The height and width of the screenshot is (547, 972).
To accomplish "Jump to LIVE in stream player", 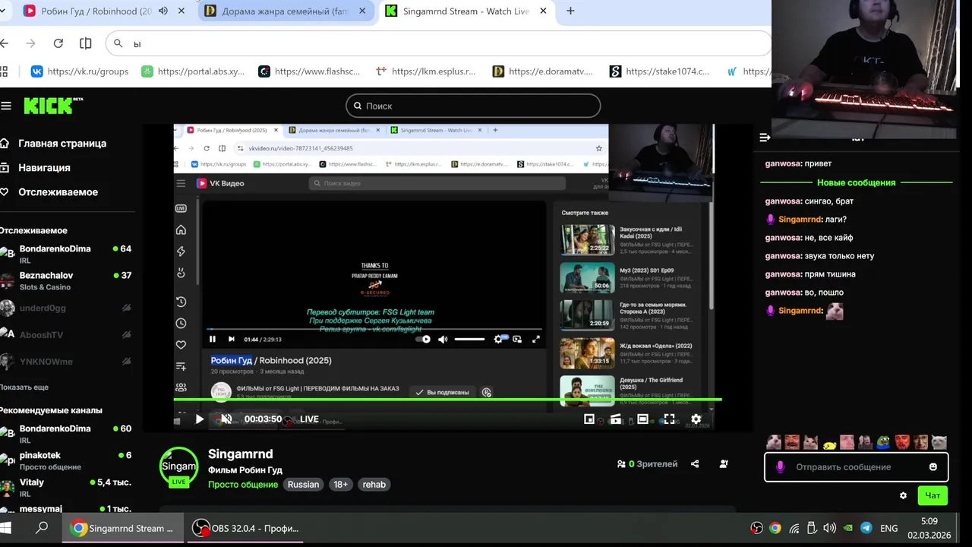I will coord(309,419).
